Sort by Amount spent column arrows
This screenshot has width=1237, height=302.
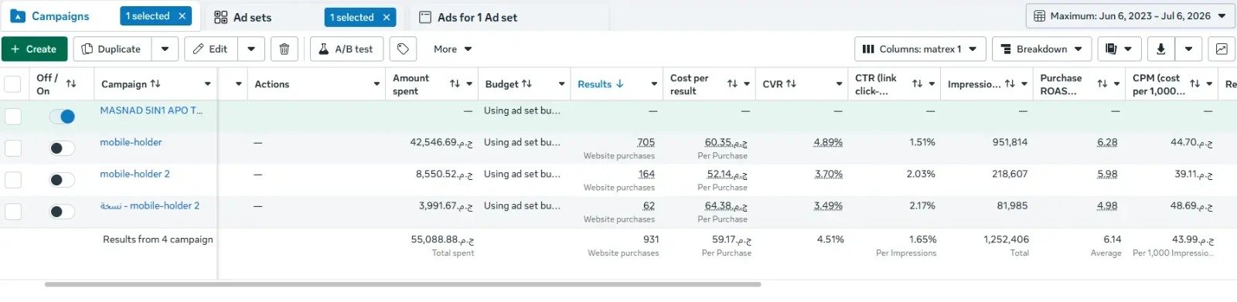[x=455, y=83]
